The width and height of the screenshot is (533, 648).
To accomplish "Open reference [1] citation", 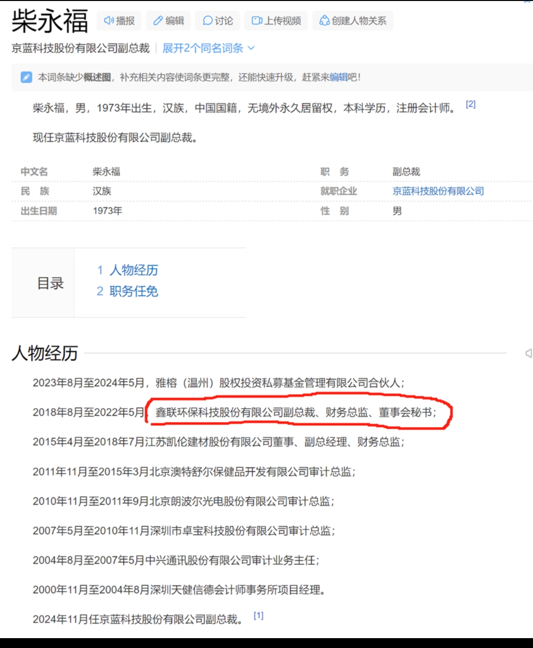I will [x=259, y=615].
